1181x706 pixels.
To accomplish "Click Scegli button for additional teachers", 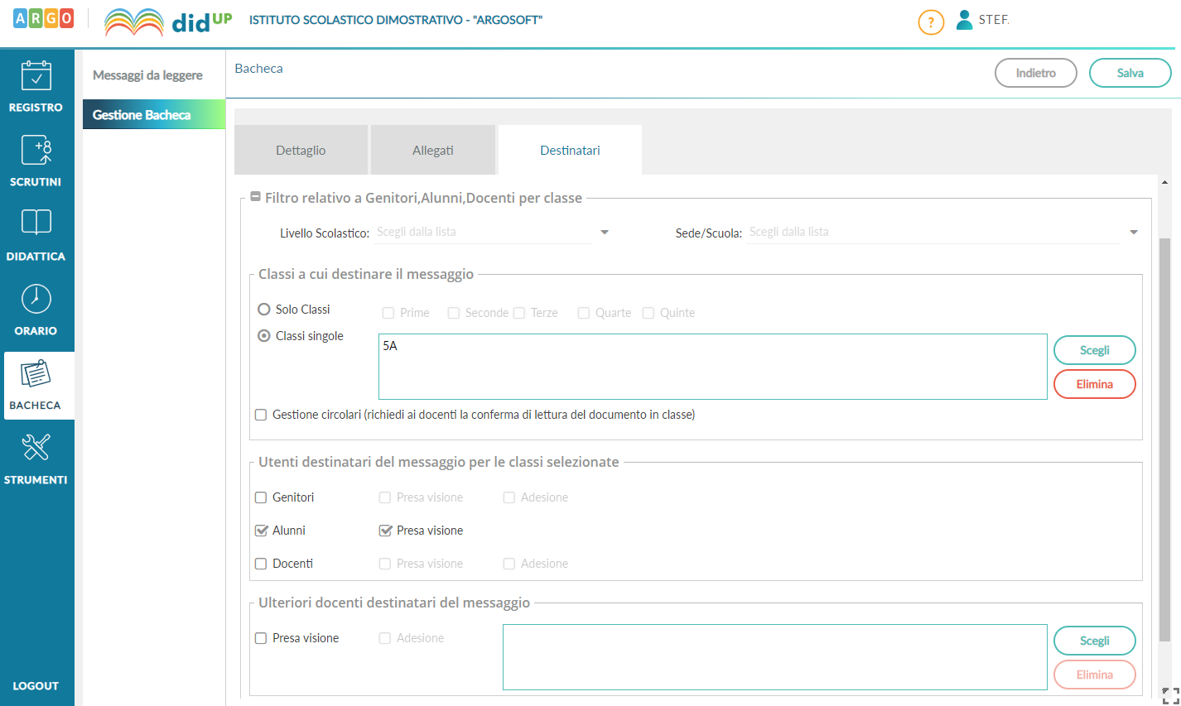I will tap(1095, 641).
